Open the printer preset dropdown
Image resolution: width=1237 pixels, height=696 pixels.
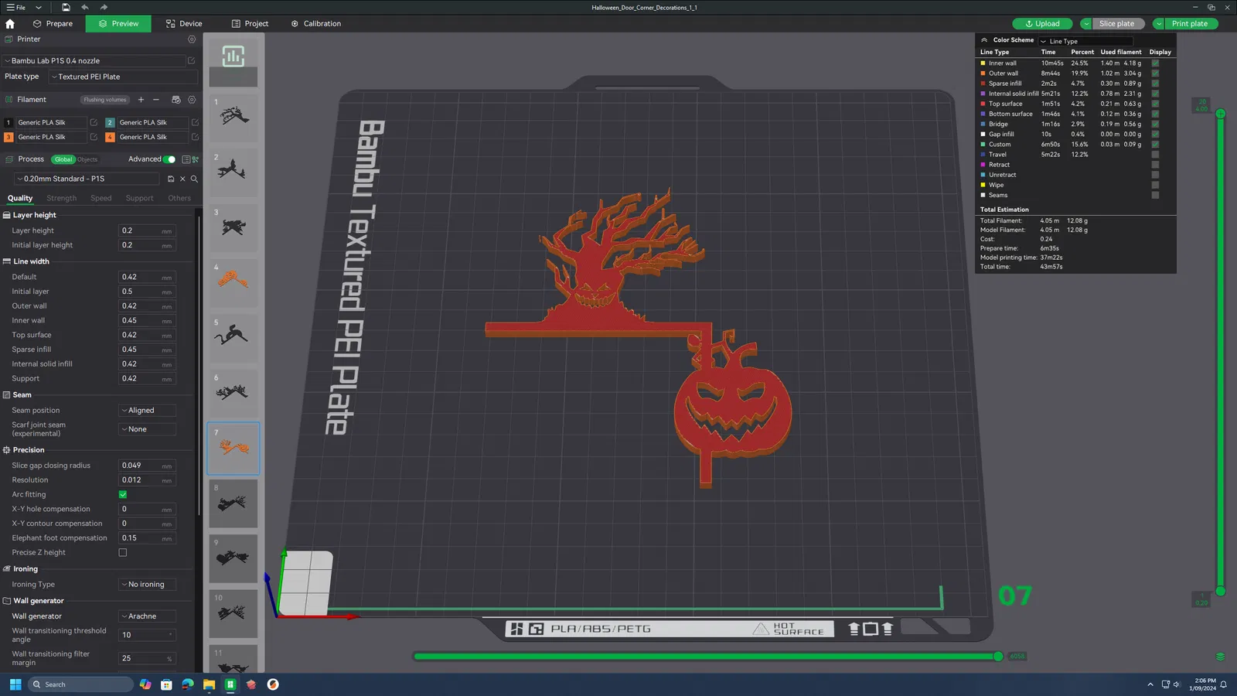94,60
